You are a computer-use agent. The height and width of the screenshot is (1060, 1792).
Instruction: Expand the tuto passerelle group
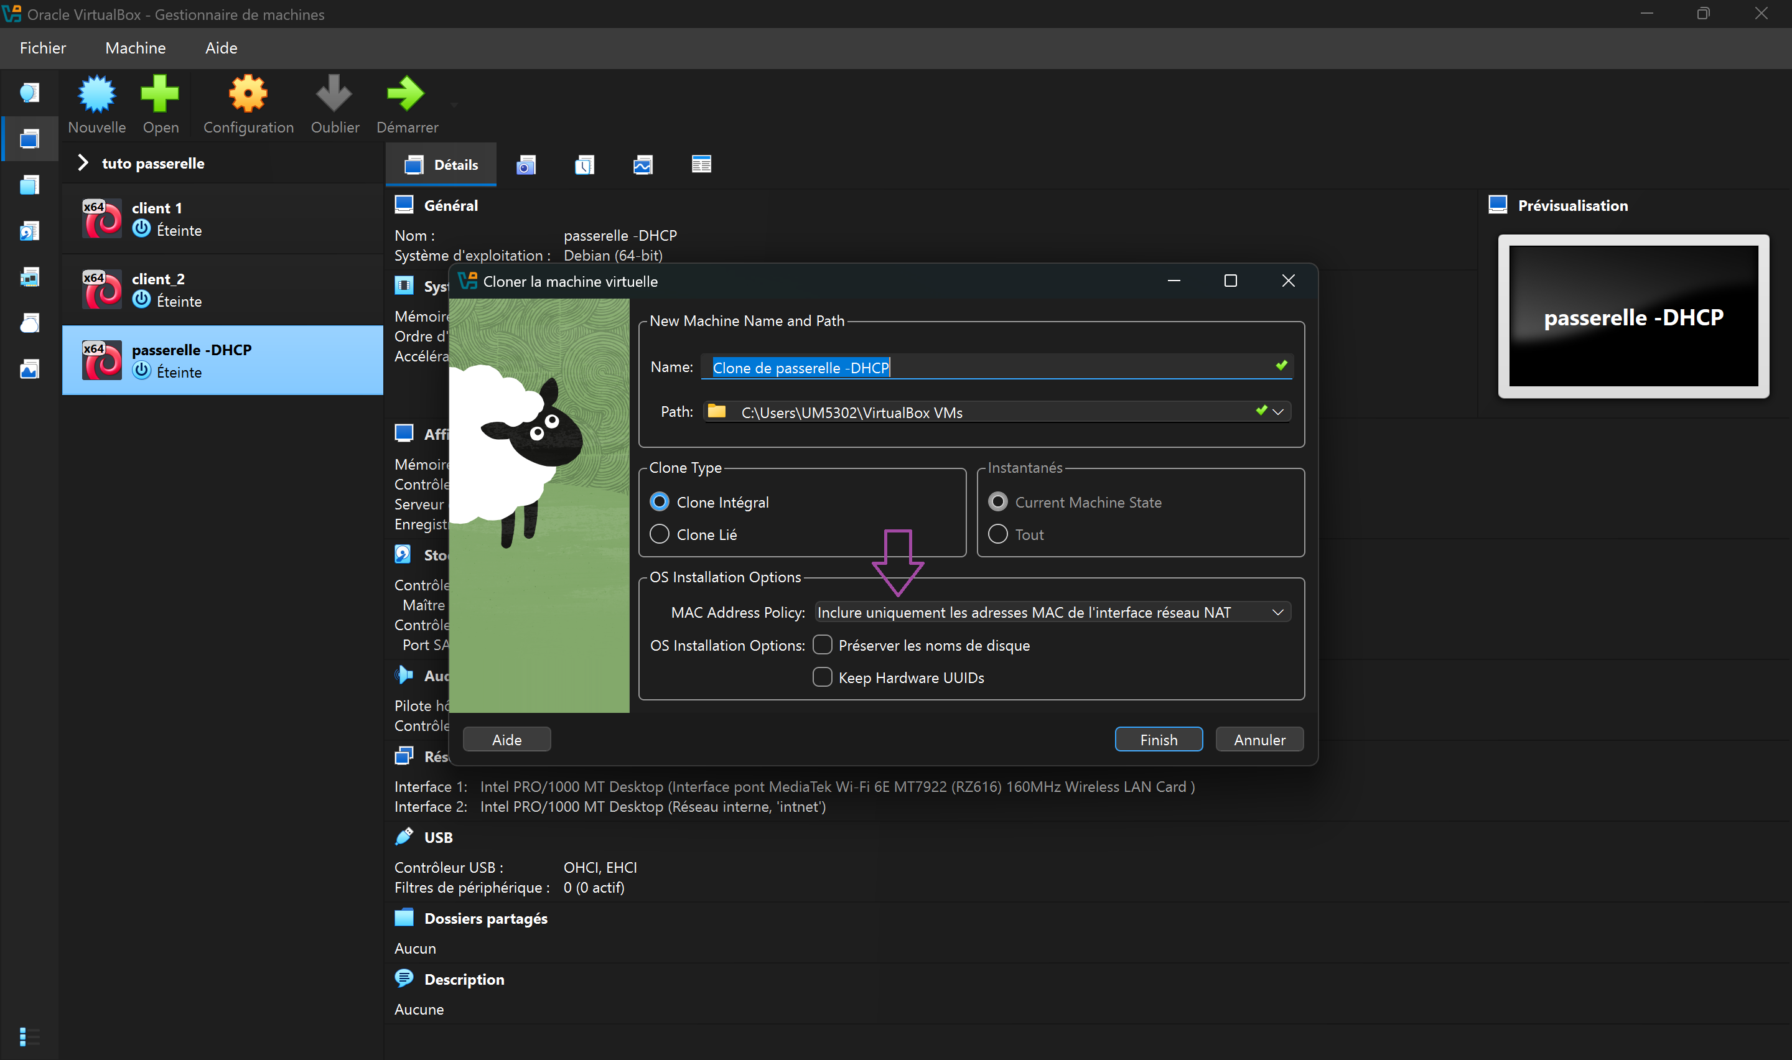(x=83, y=163)
